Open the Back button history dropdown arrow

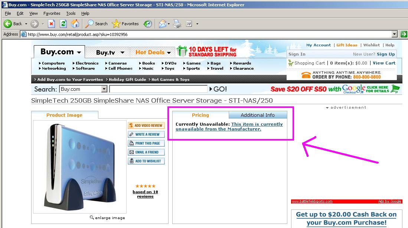click(26, 24)
